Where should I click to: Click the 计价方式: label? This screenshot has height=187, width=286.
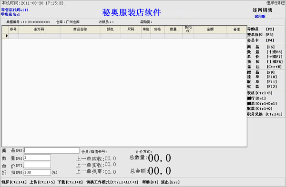click(144, 151)
